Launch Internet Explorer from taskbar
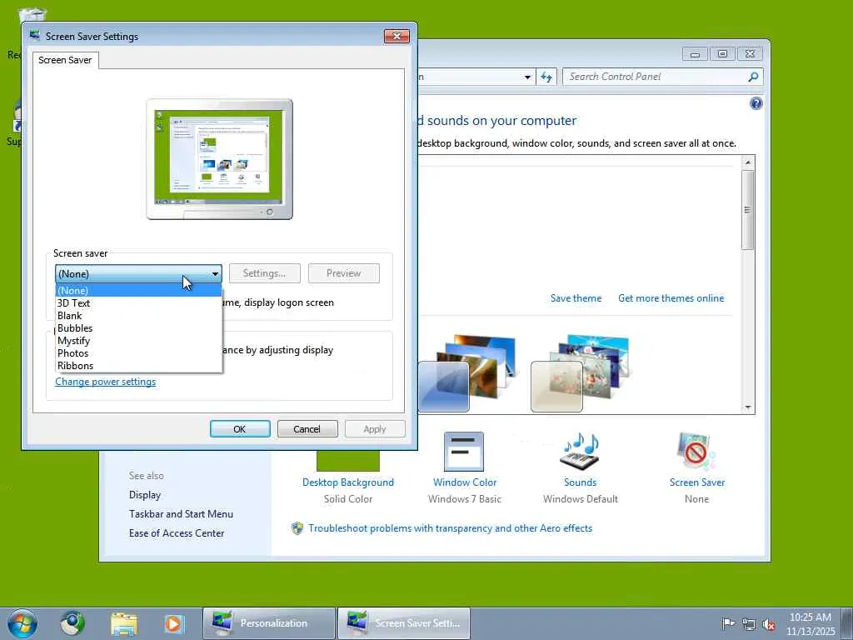 point(72,623)
